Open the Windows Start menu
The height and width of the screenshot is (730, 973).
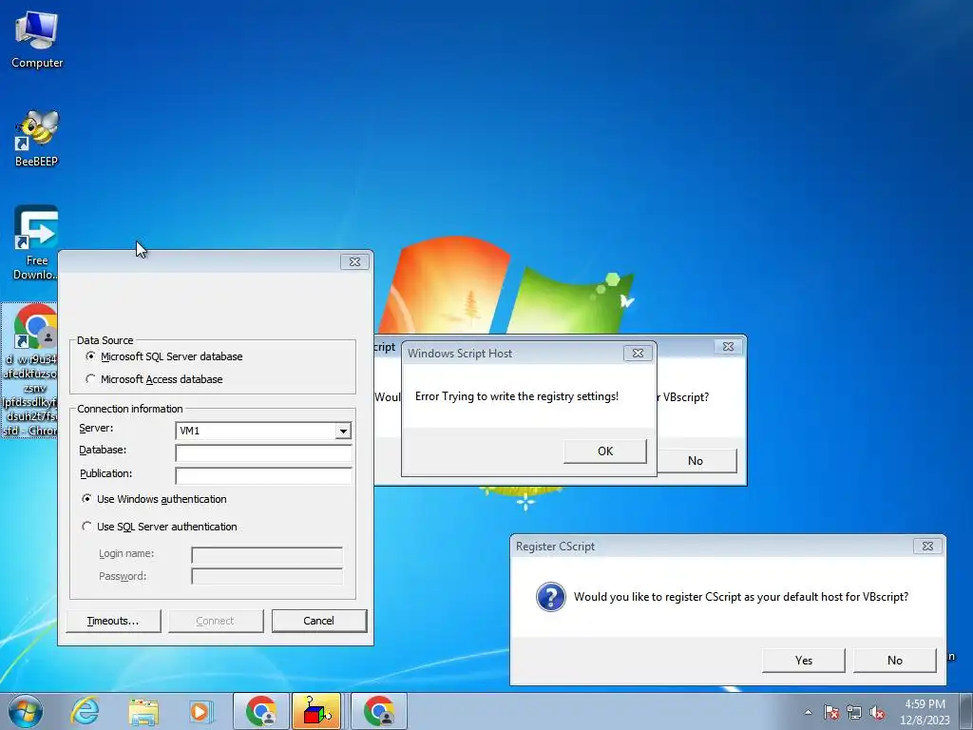pos(26,711)
